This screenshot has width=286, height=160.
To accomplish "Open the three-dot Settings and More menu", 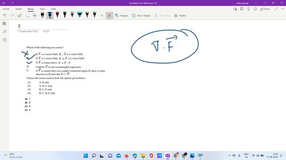I will coord(282,9).
